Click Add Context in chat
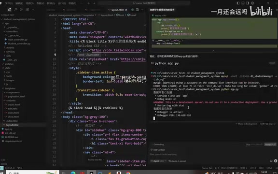This screenshot has height=174, width=278. [x=158, y=150]
